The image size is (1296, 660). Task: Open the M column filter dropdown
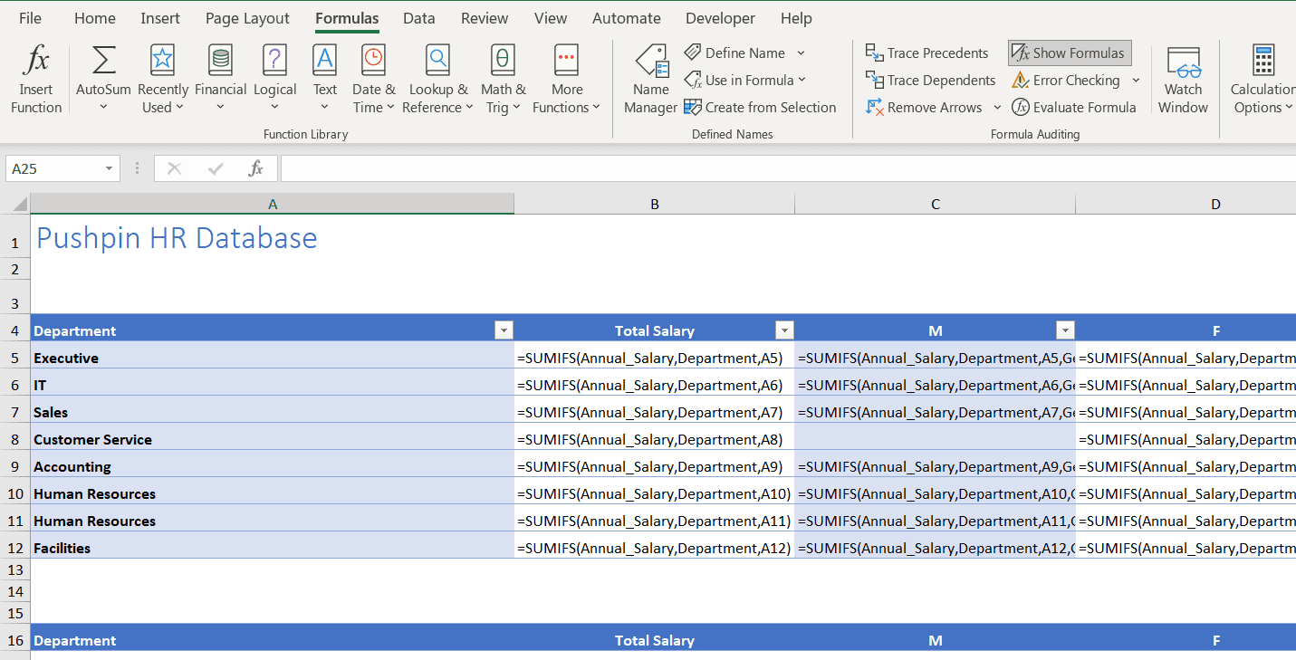point(1066,330)
